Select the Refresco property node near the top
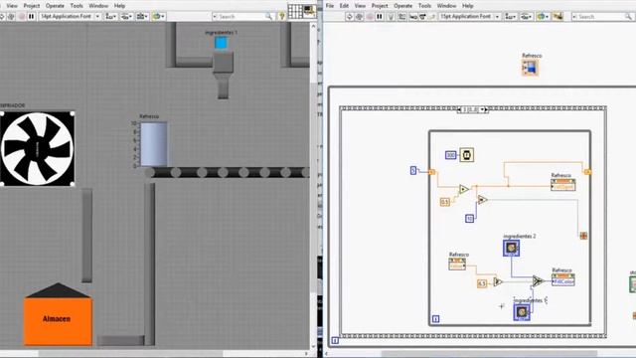Image resolution: width=636 pixels, height=358 pixels. pyautogui.click(x=563, y=184)
